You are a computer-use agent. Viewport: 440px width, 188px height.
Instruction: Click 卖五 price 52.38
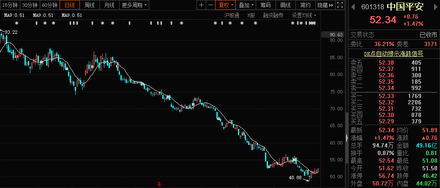pos(386,63)
